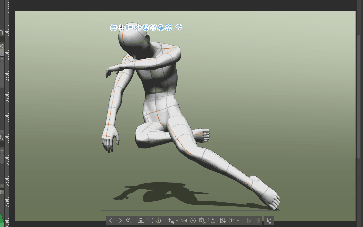Viewport: 363px width, 227px height.
Task: Register the body shape as material
Action: (223, 221)
